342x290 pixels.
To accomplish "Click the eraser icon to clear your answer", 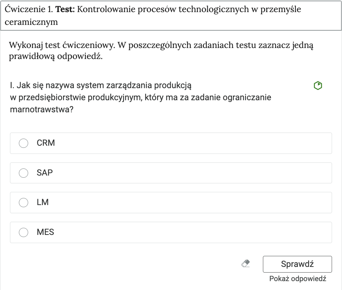I will (x=246, y=264).
